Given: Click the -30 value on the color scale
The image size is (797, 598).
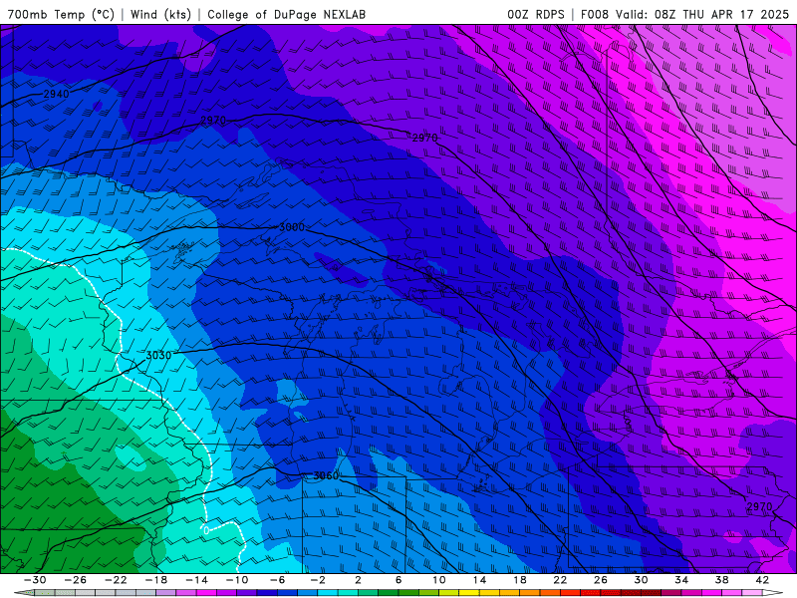Looking at the screenshot, I should tap(35, 580).
